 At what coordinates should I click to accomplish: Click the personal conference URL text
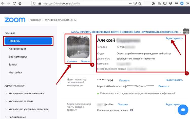point(126,86)
